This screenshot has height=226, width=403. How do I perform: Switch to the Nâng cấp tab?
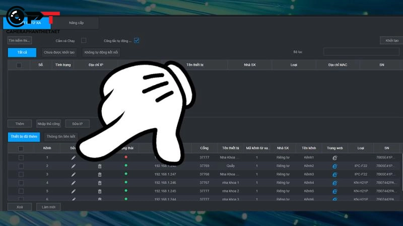click(77, 23)
